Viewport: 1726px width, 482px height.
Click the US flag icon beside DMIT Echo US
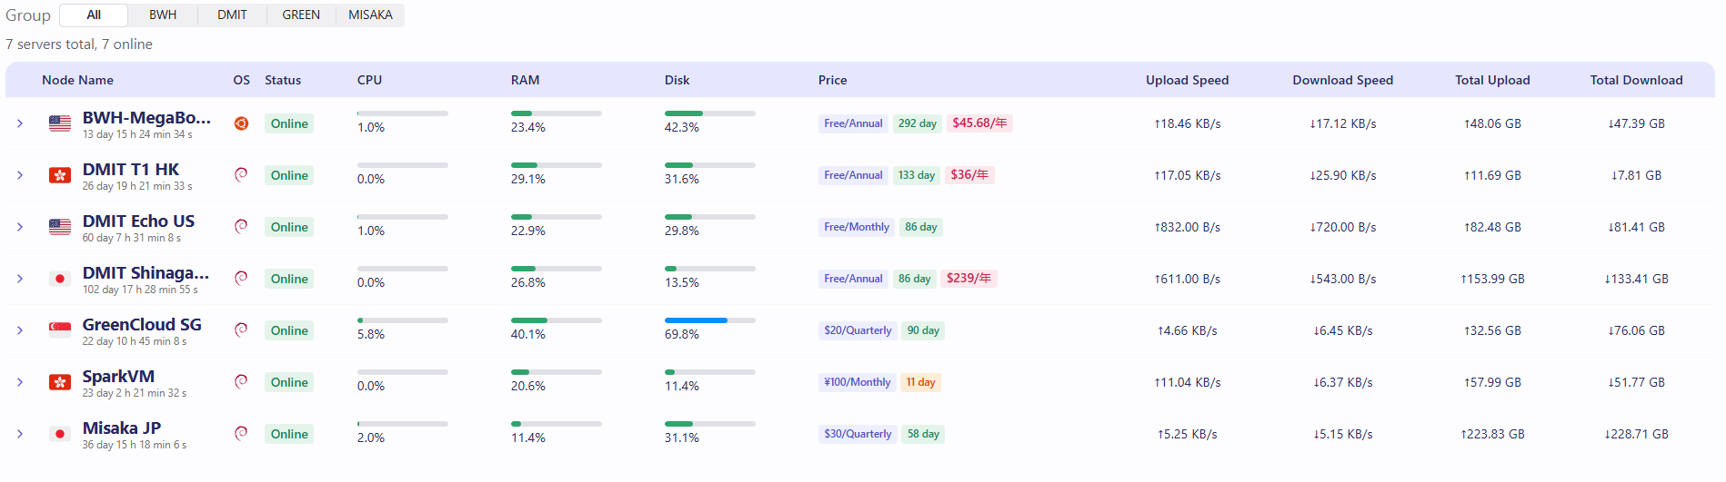click(60, 227)
